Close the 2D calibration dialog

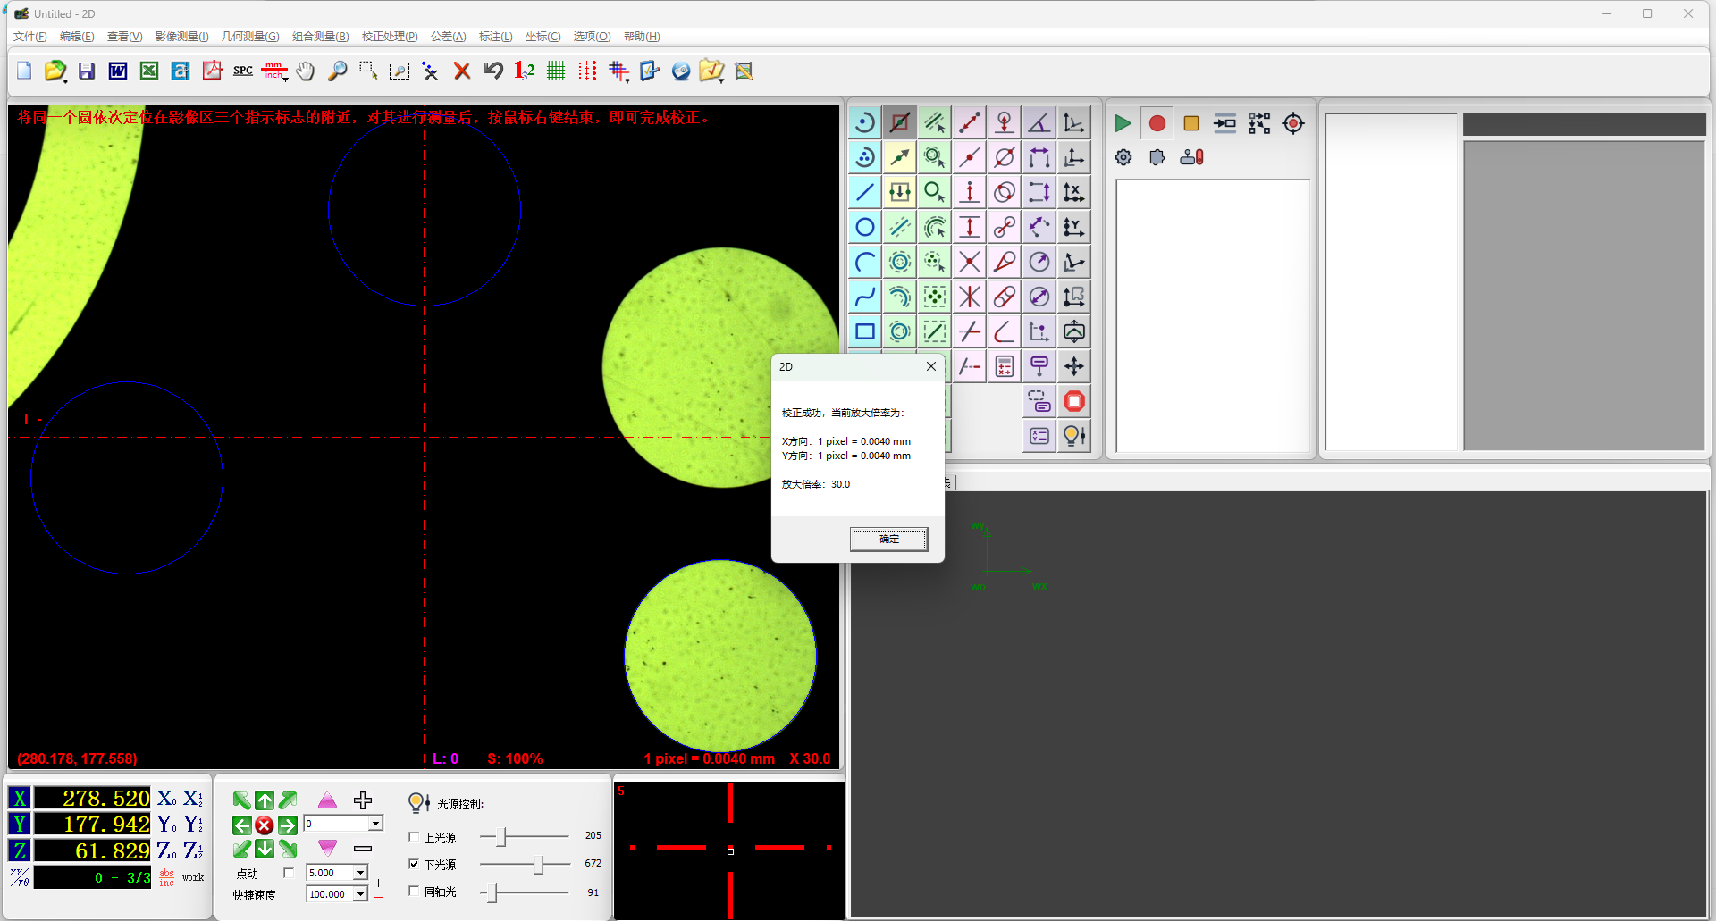(931, 366)
